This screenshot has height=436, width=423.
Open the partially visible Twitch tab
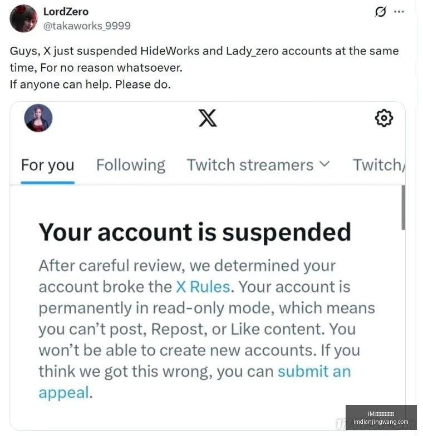point(378,165)
